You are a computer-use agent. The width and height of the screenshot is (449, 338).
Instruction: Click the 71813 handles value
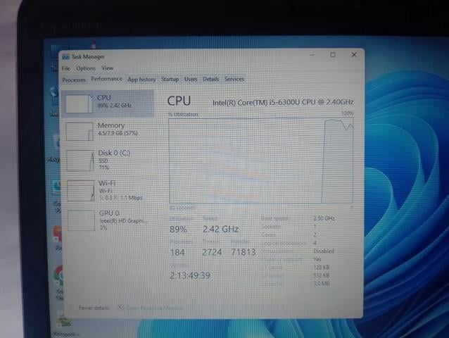click(244, 252)
